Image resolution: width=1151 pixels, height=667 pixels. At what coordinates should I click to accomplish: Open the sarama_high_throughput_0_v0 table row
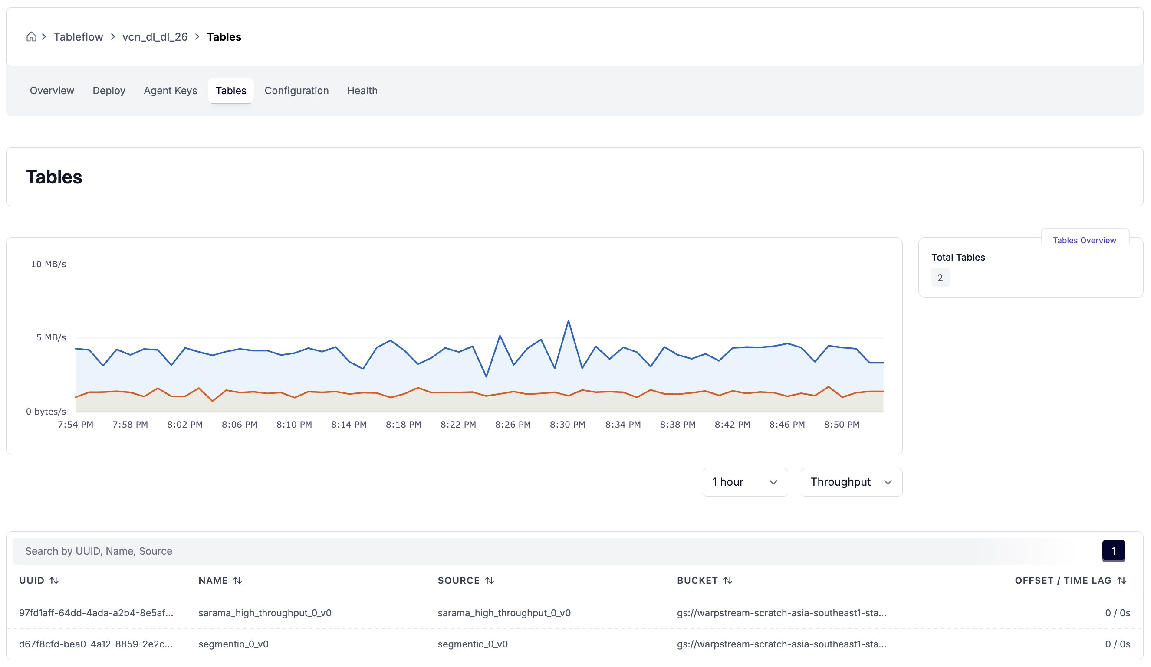pyautogui.click(x=265, y=613)
